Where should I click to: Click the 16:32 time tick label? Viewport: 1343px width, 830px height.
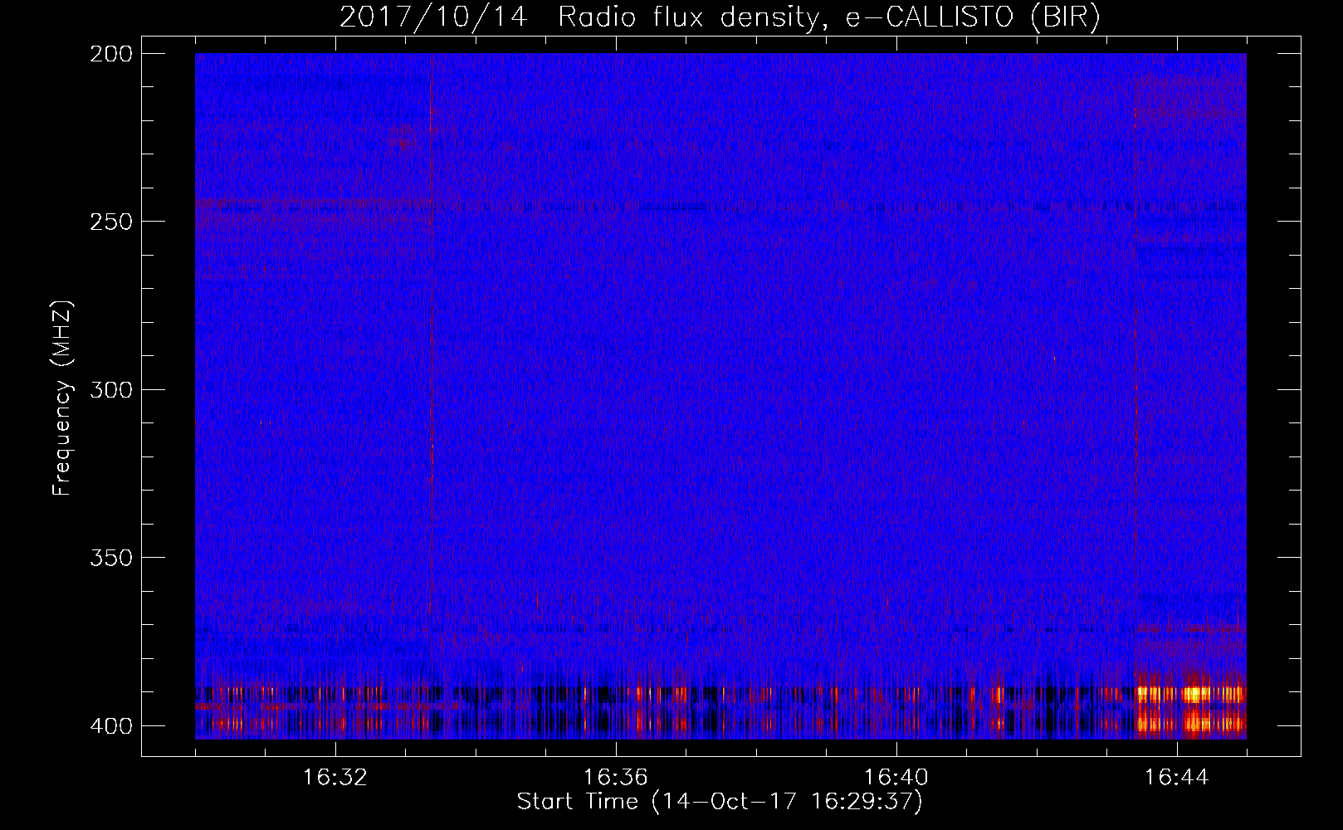click(335, 778)
